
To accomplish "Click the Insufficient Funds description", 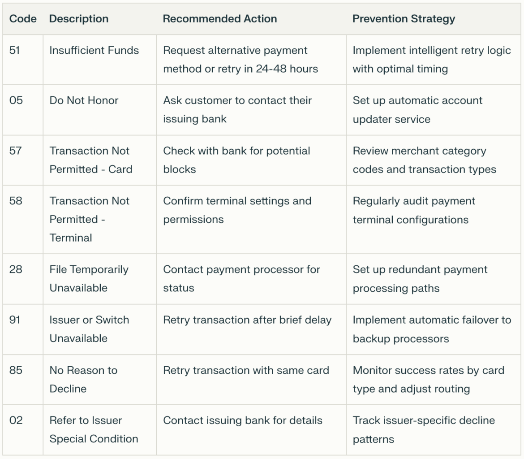I will [x=94, y=50].
